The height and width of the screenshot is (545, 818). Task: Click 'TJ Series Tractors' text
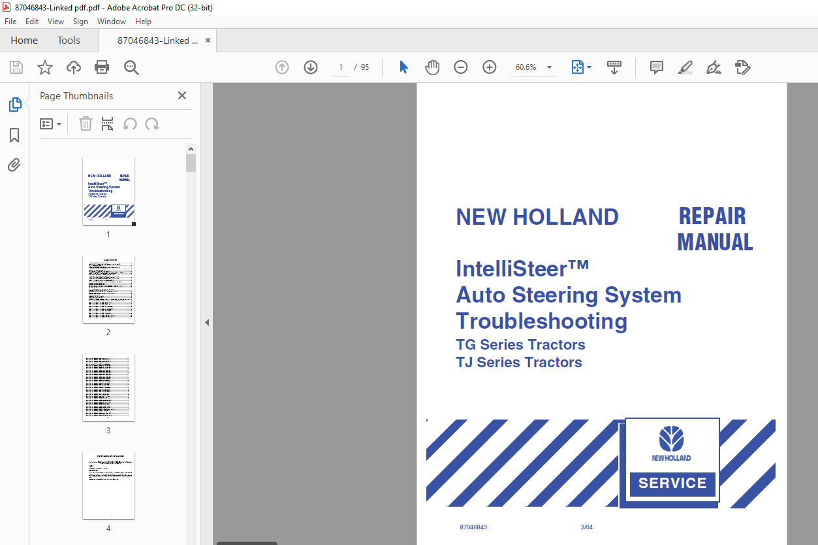coord(519,362)
